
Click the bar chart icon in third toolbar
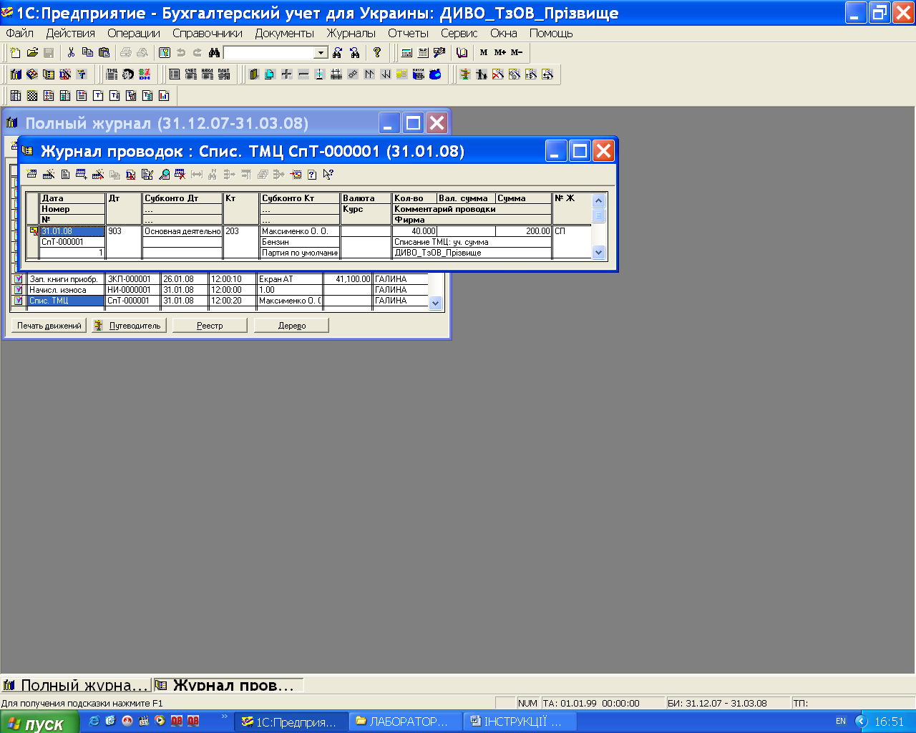coord(164,95)
